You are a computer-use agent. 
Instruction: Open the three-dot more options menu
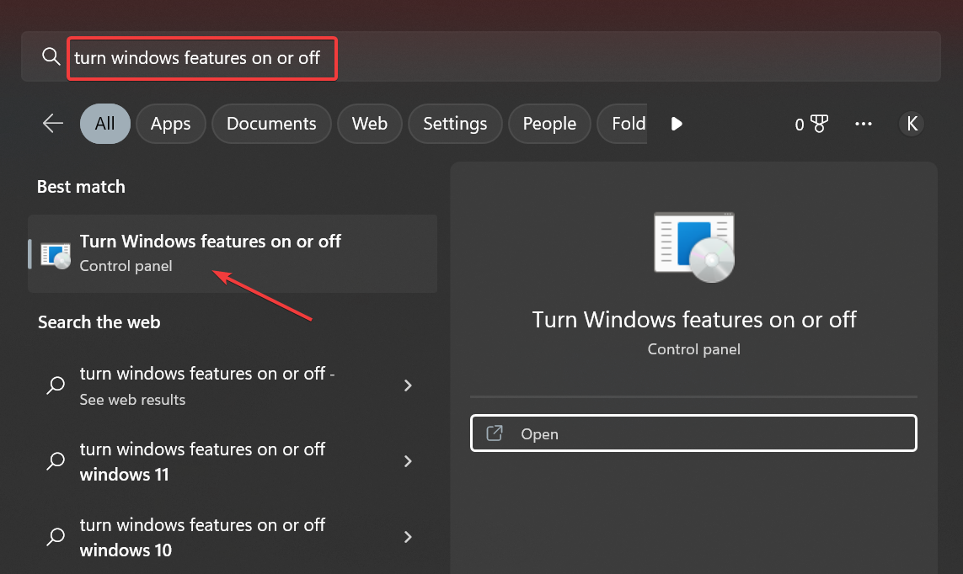864,124
